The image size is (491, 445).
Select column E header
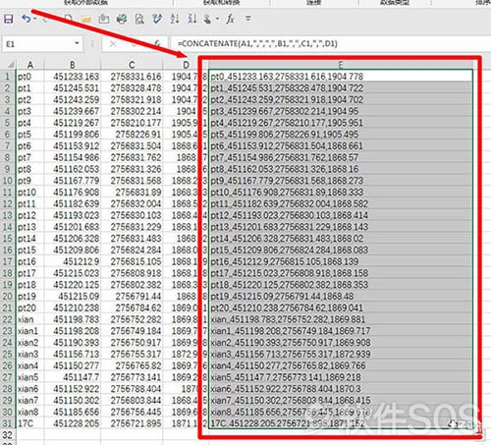341,65
